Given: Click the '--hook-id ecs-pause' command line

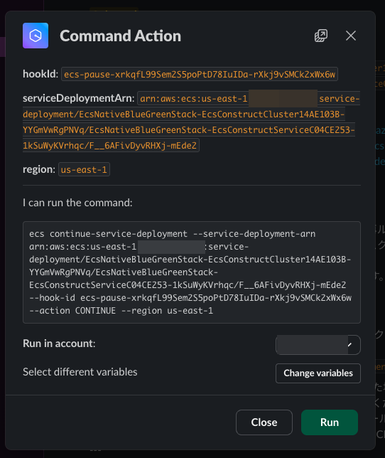Looking at the screenshot, I should point(190,298).
